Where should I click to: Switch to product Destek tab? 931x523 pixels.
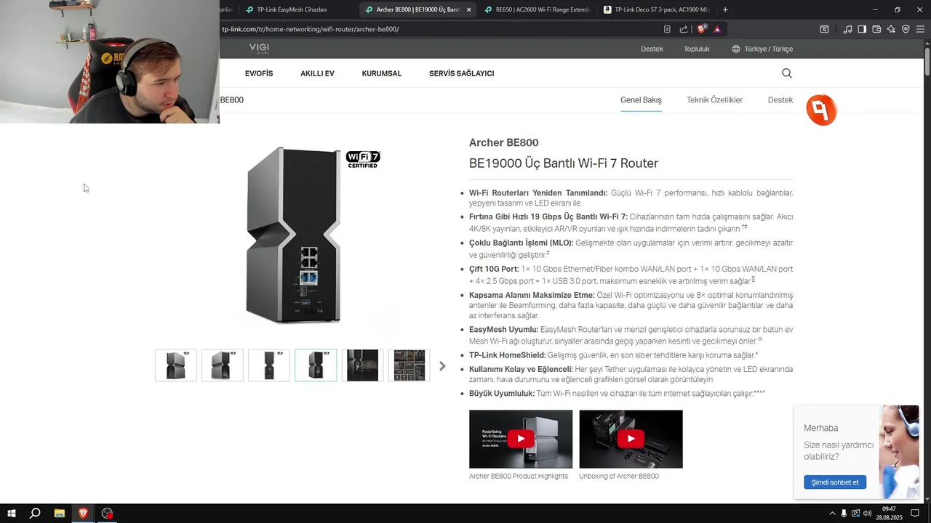point(780,100)
